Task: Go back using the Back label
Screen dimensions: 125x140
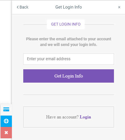Action: coord(24,7)
